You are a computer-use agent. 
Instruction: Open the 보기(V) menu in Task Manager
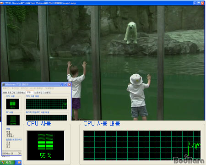pyautogui.click(x=24, y=88)
